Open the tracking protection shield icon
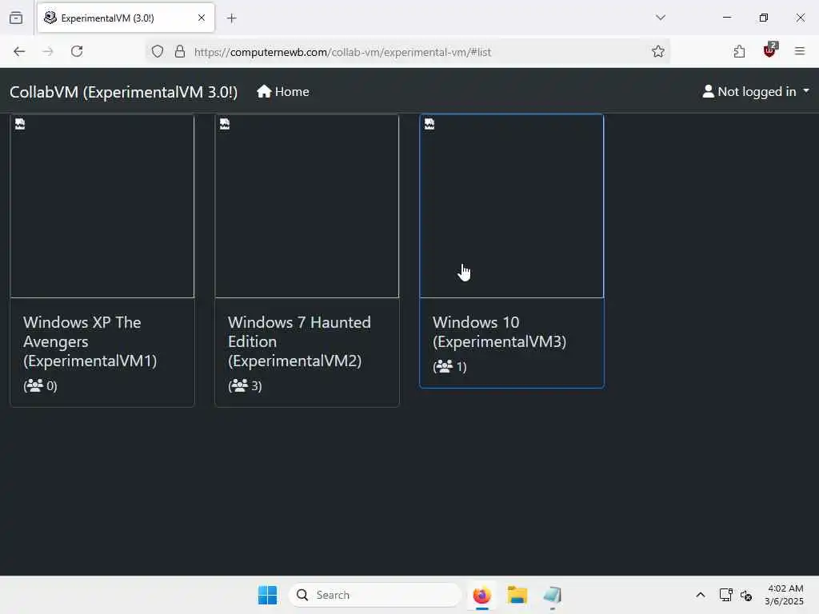This screenshot has height=614, width=819. click(x=158, y=52)
